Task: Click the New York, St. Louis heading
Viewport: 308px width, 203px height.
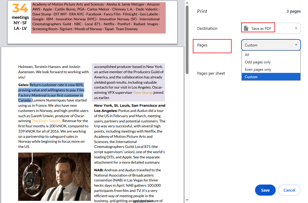Action: [130, 108]
